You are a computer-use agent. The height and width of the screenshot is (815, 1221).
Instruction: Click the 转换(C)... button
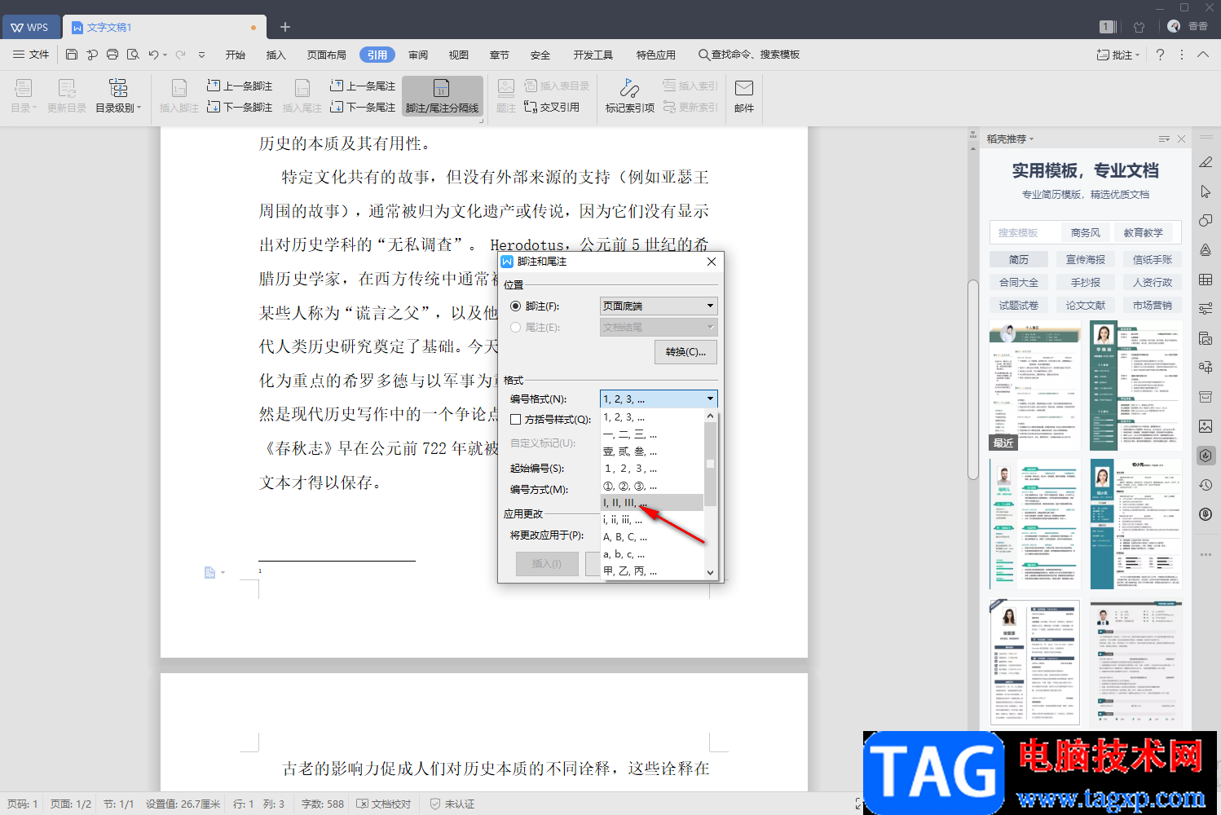685,352
